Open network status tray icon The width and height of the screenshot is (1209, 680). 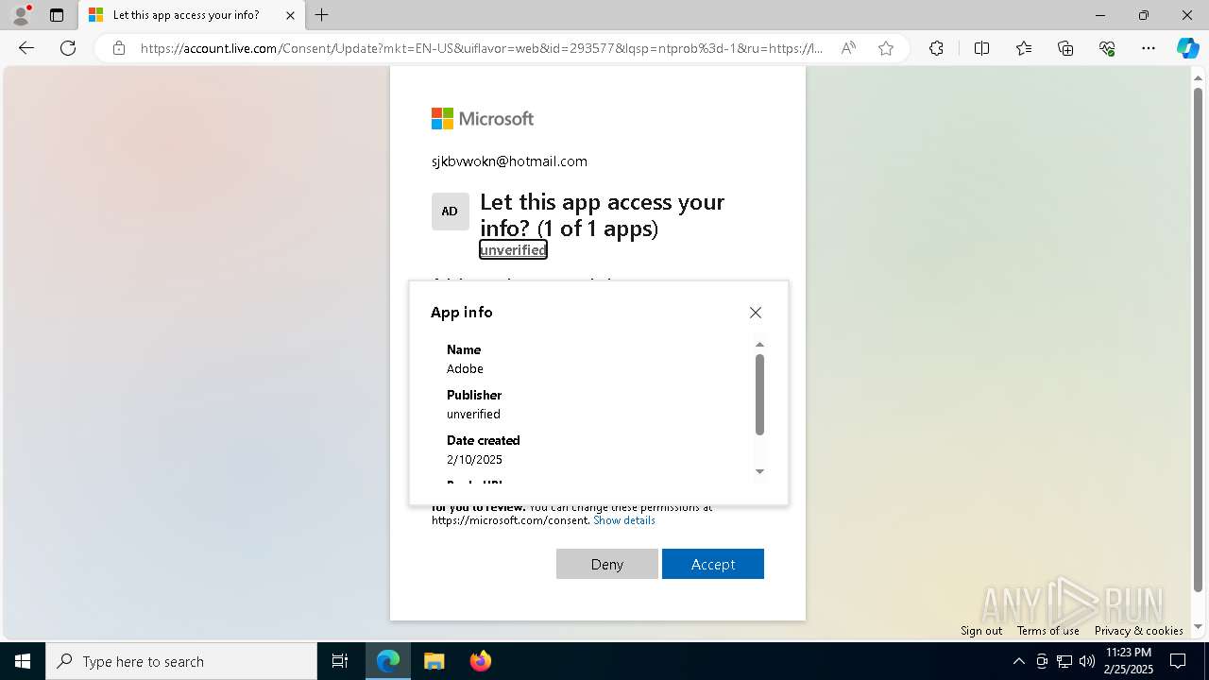1064,661
